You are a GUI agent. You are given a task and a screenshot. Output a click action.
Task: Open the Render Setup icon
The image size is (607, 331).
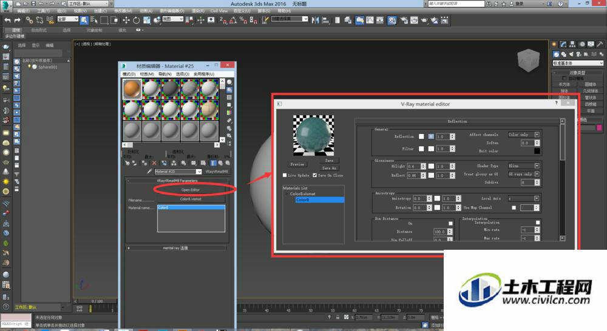tap(404, 20)
